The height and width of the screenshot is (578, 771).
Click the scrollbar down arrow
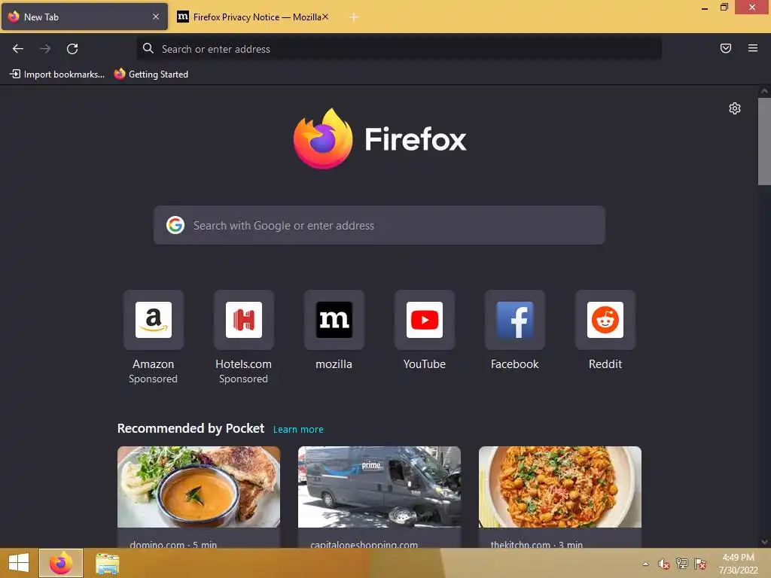764,542
